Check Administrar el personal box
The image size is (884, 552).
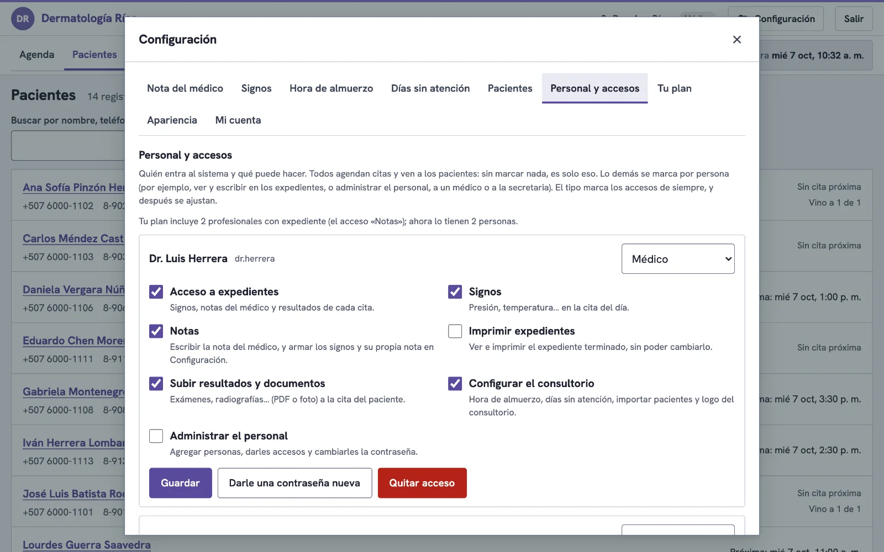pyautogui.click(x=156, y=436)
